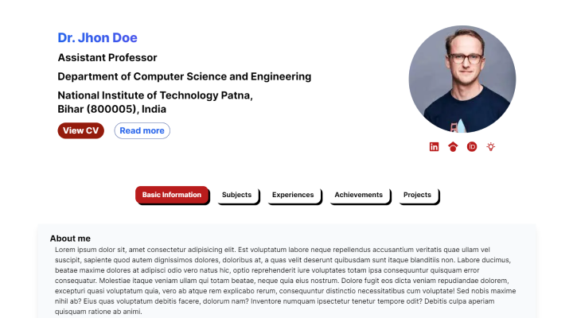Image resolution: width=573 pixels, height=318 pixels.
Task: Click the Assistant Professor title text
Action: point(107,57)
